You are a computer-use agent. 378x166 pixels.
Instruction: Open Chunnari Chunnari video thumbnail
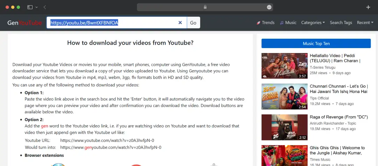point(285,97)
